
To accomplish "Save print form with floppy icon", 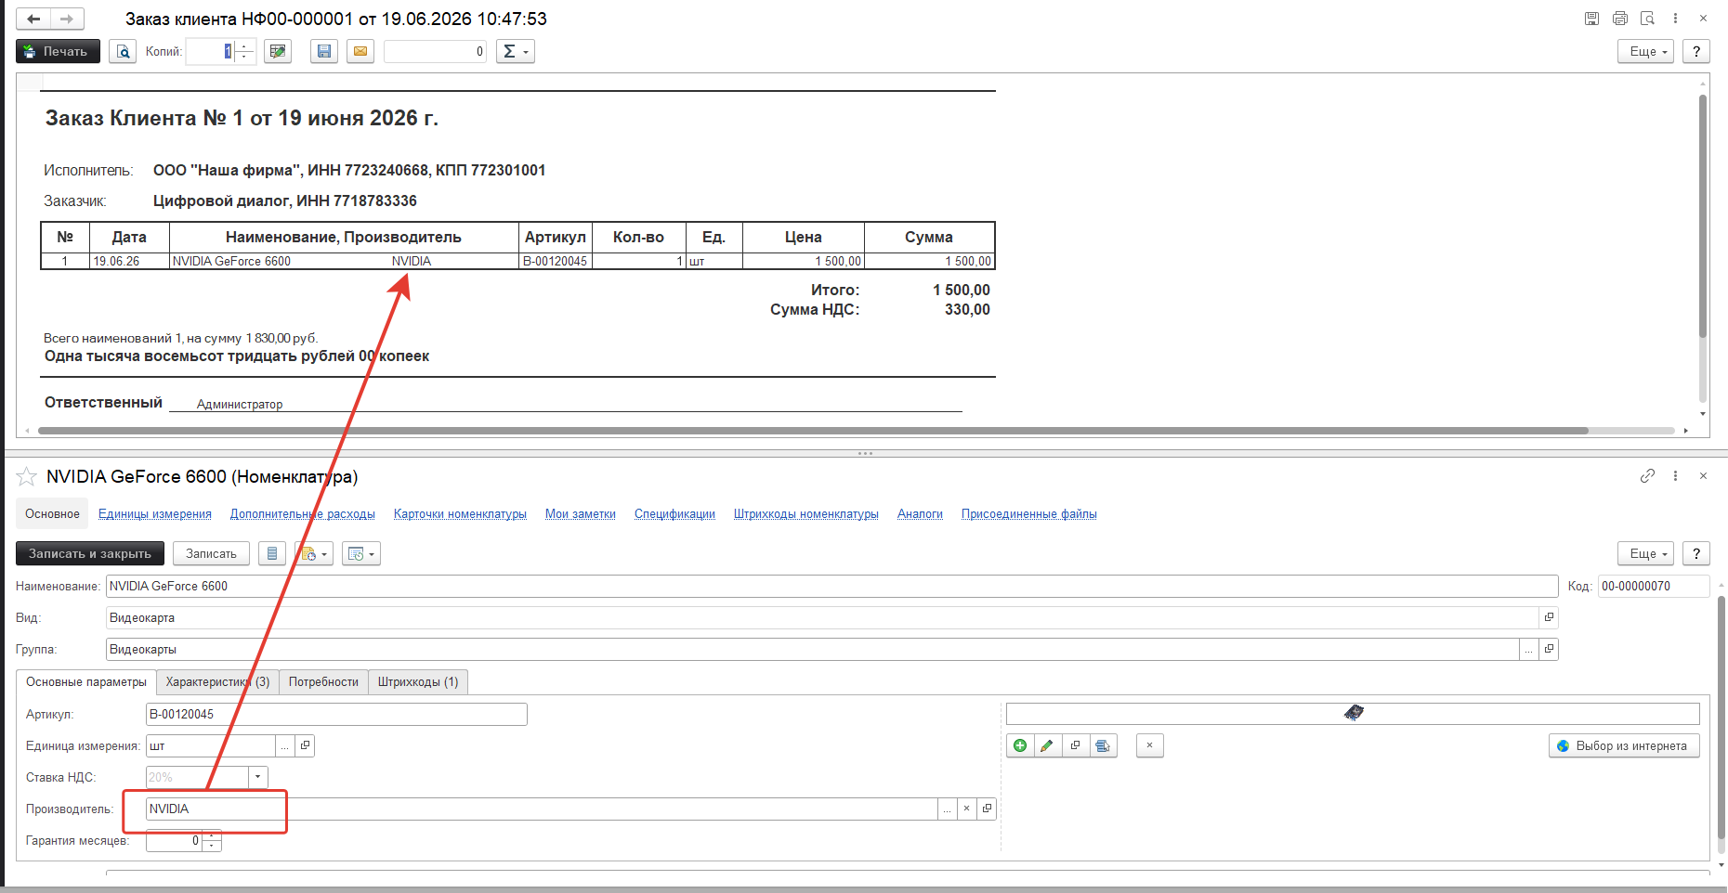I will 323,51.
